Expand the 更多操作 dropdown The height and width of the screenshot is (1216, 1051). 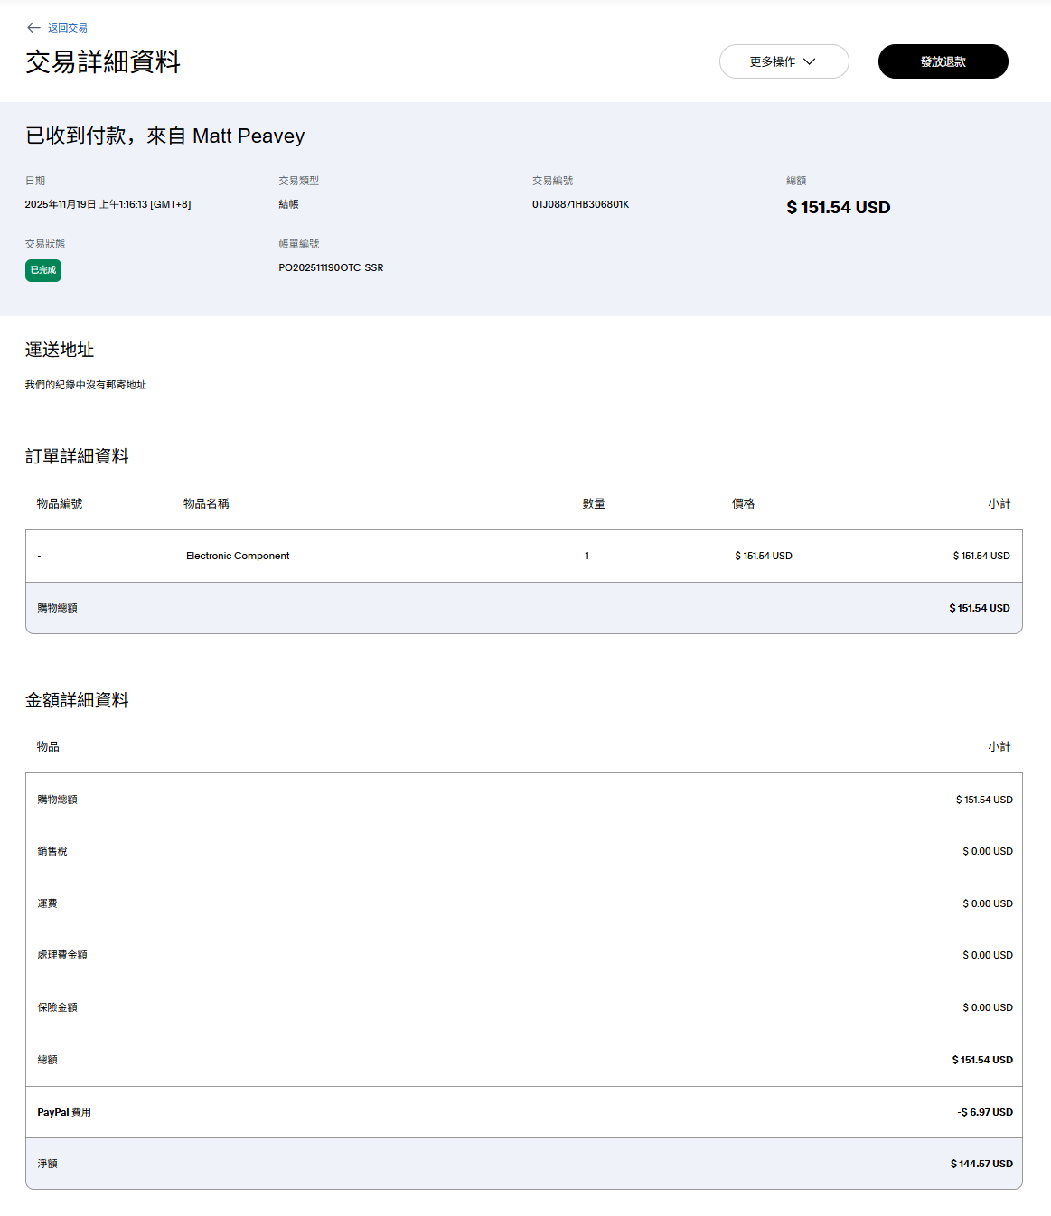(784, 61)
